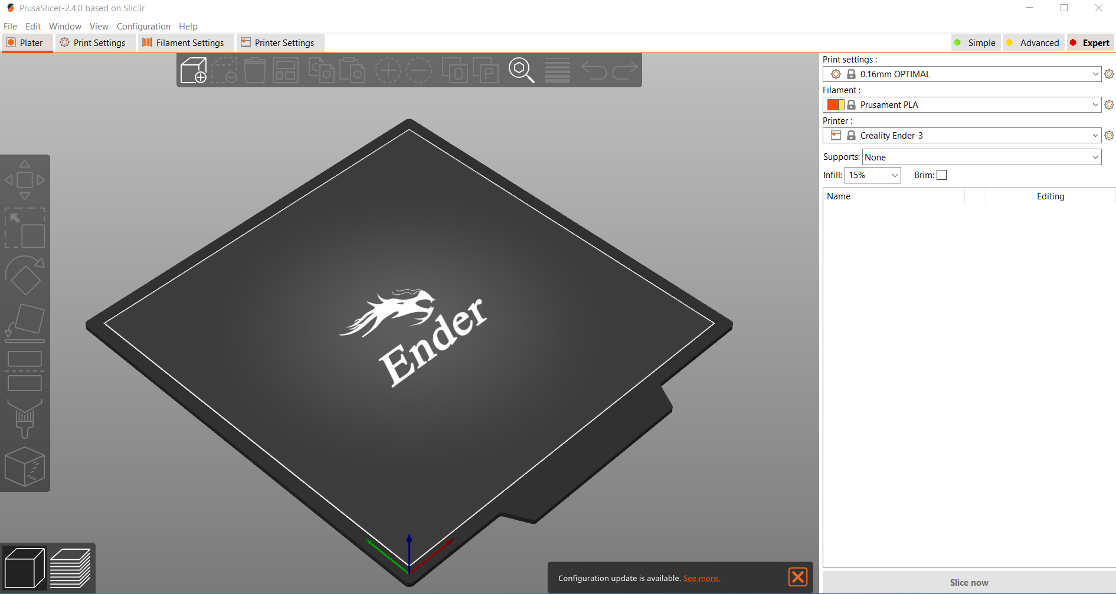Click the Split to parts icon
1116x594 pixels.
click(486, 70)
